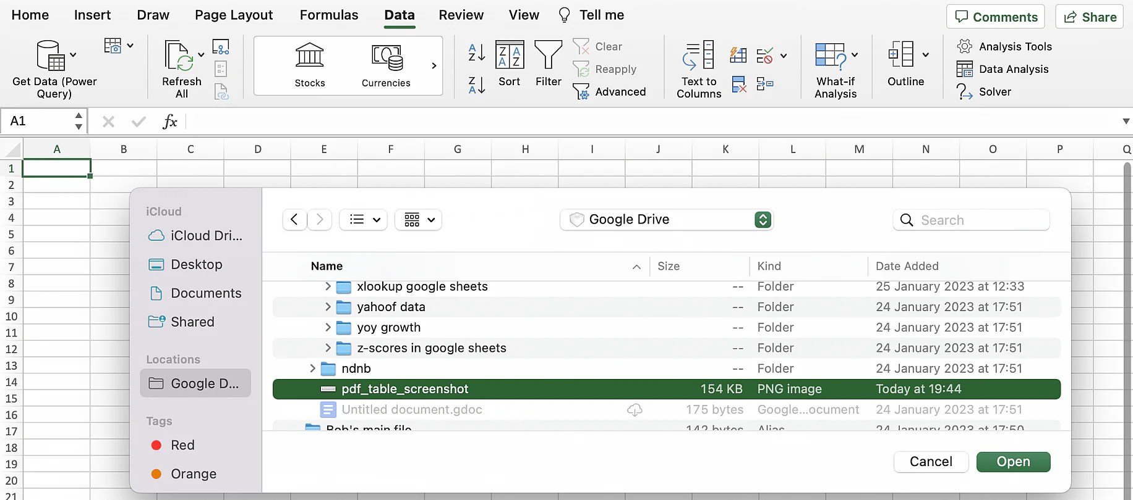The image size is (1133, 500).
Task: Click Queries & Connections icon
Action: click(x=221, y=46)
